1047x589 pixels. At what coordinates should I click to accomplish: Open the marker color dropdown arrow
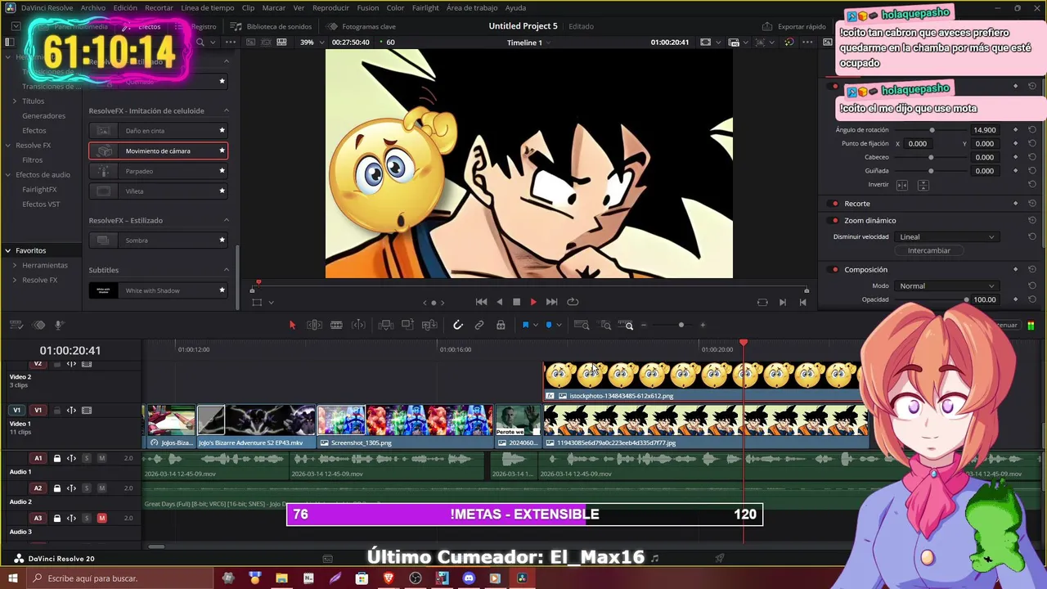pyautogui.click(x=559, y=325)
